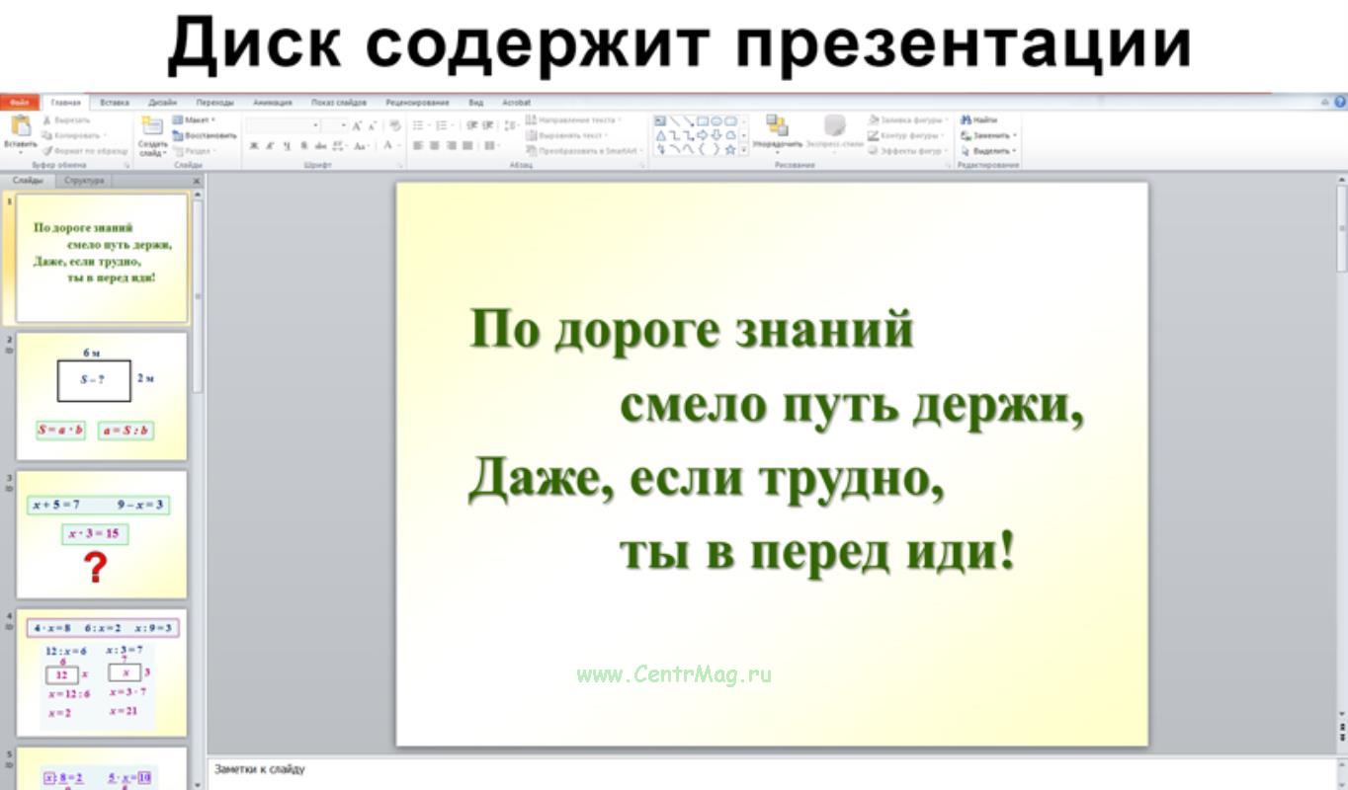Click Выделить (Select) button
The width and height of the screenshot is (1348, 790).
[989, 151]
